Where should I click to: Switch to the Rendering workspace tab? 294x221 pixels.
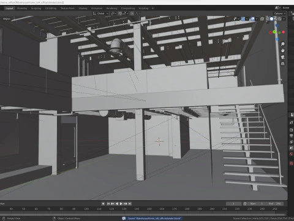tap(112, 8)
